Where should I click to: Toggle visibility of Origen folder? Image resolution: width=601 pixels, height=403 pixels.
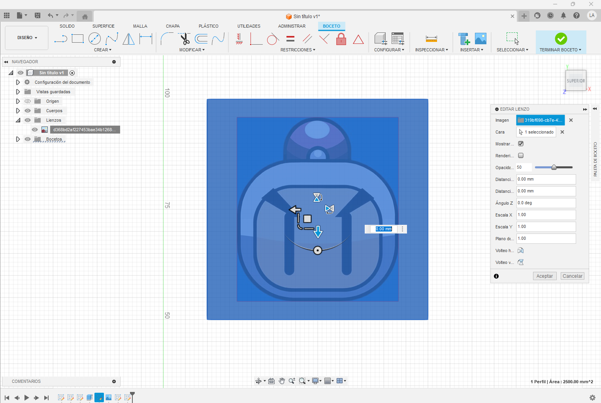(x=28, y=101)
